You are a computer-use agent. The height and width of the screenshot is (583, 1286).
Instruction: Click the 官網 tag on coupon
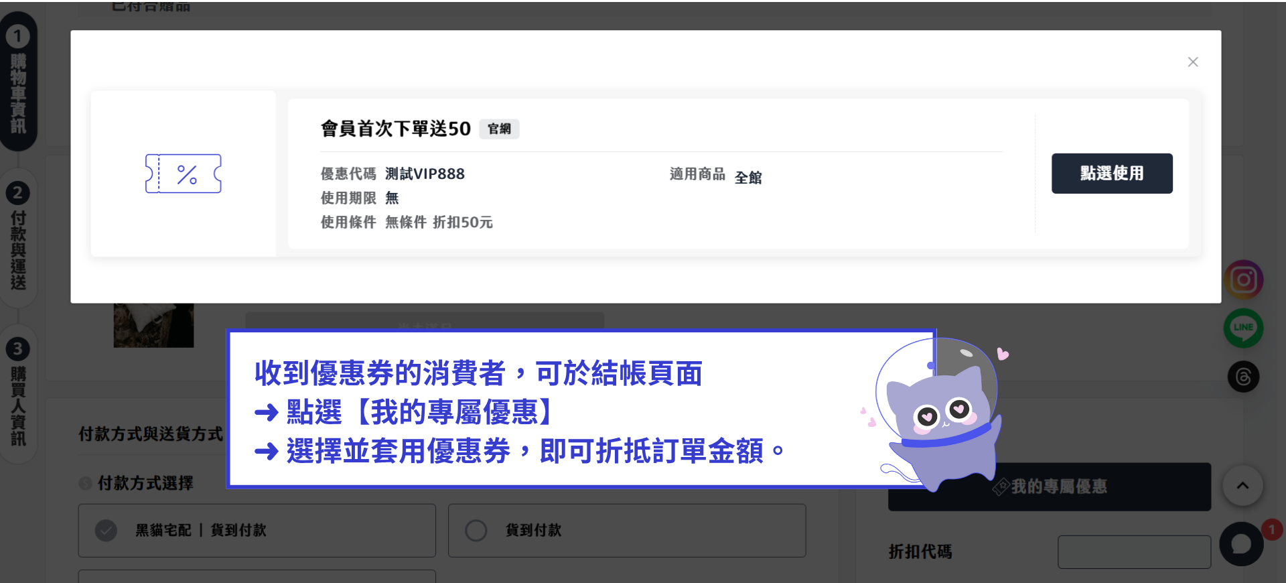pos(499,129)
